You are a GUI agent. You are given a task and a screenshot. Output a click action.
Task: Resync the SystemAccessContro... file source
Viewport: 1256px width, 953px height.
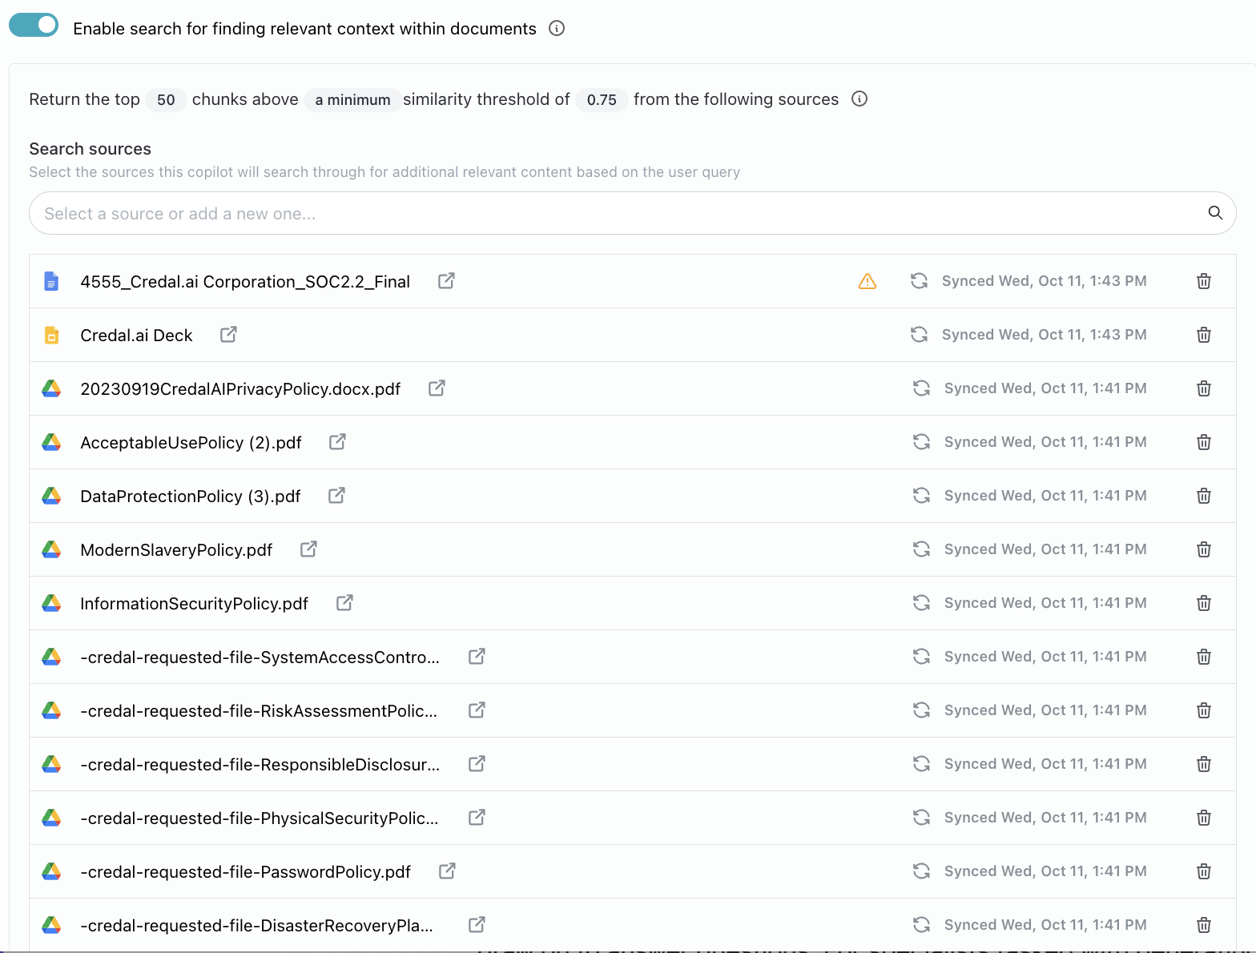tap(921, 657)
